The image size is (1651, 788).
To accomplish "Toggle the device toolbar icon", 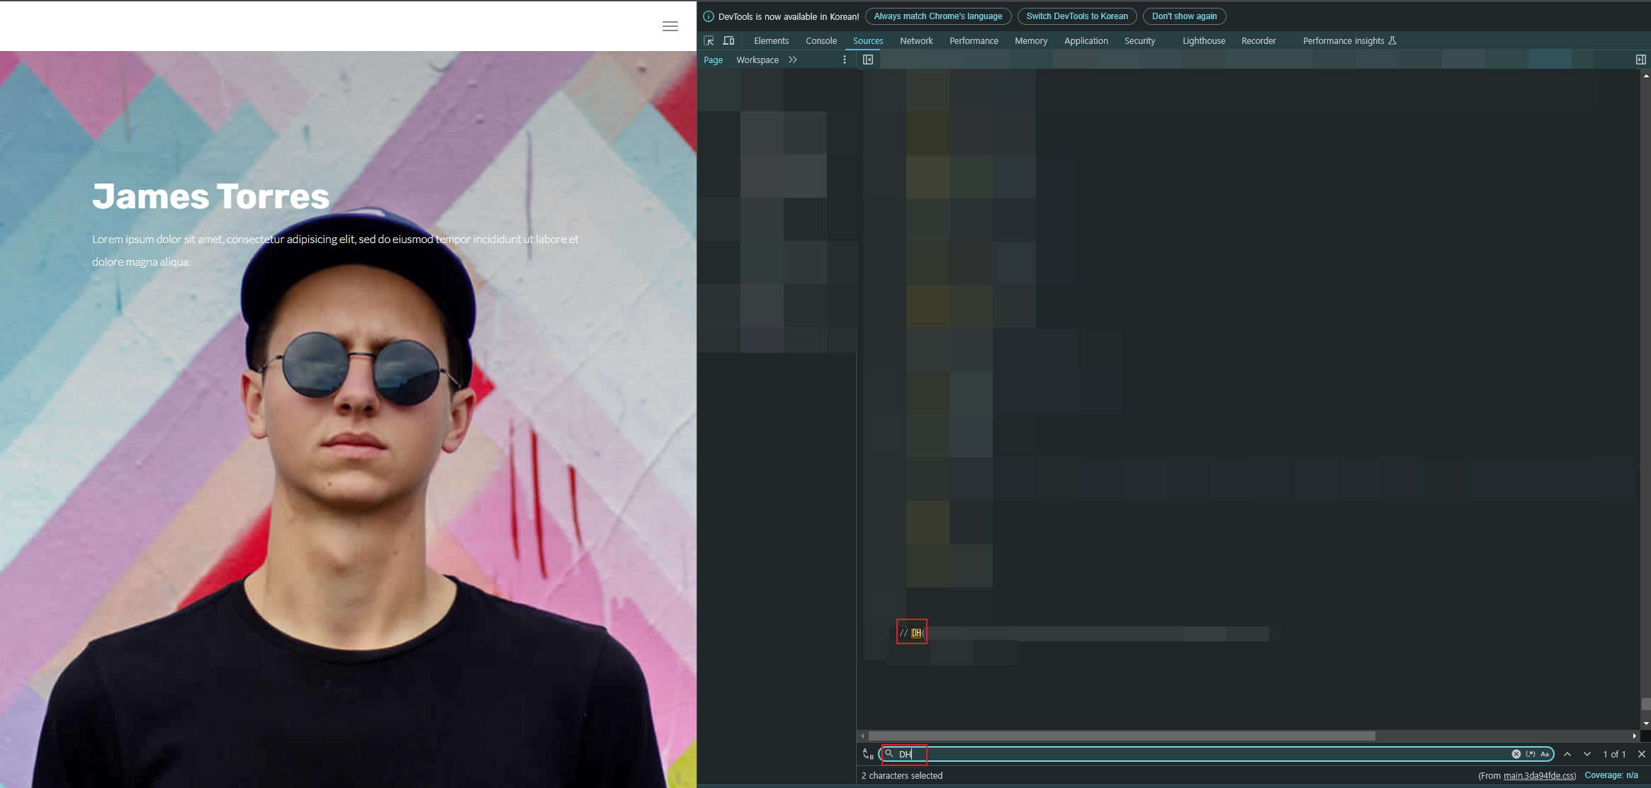I will pos(728,40).
